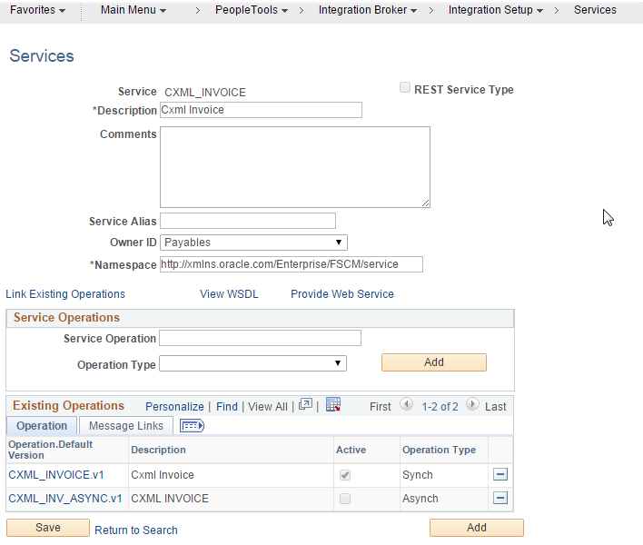Open the View WSDL link
The width and height of the screenshot is (643, 545).
tap(229, 294)
